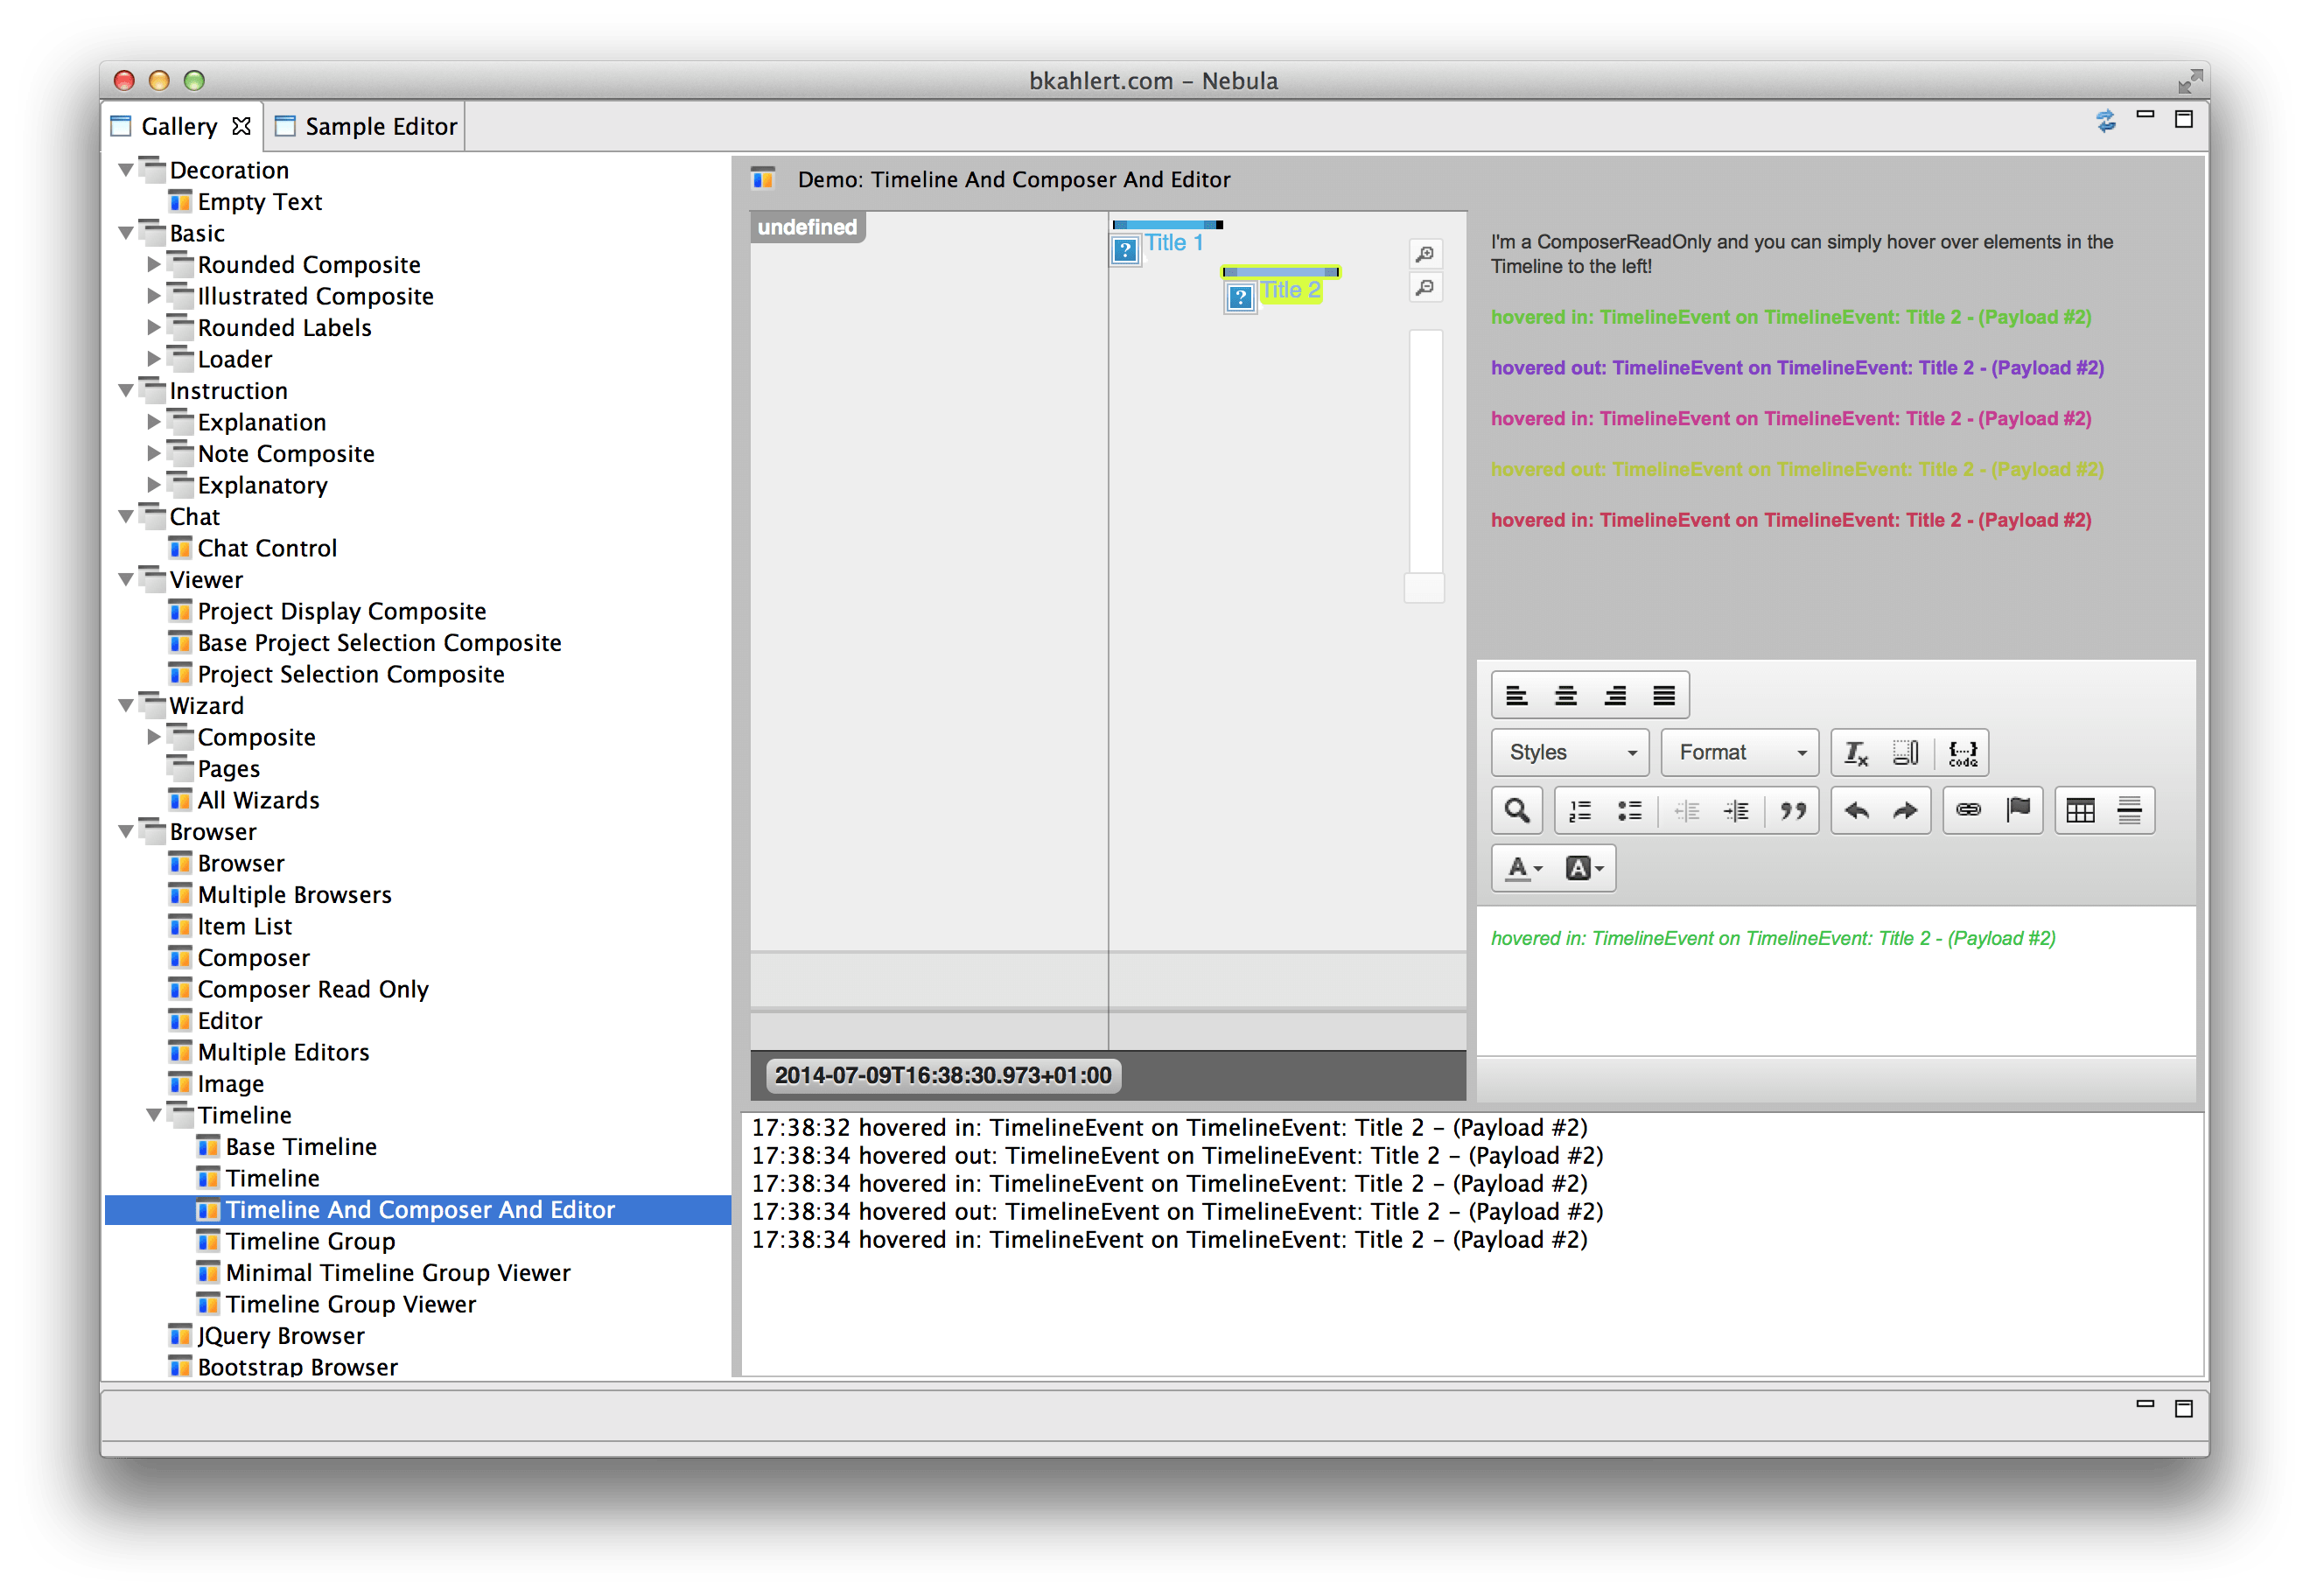This screenshot has height=1596, width=2310.
Task: Insert a code snippet using the code icon
Action: coord(1962,753)
